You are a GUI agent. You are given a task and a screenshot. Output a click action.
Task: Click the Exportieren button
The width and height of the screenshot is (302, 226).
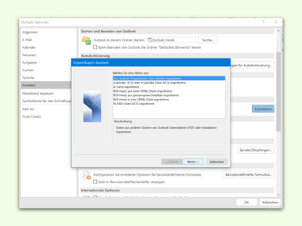tap(263, 109)
